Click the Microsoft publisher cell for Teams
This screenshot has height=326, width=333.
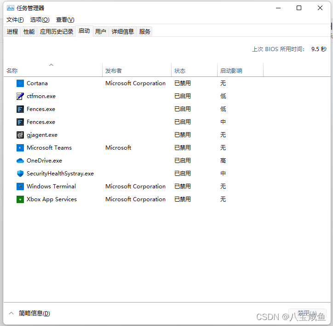(118, 148)
